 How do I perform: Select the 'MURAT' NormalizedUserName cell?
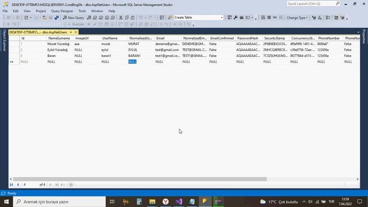pos(141,44)
